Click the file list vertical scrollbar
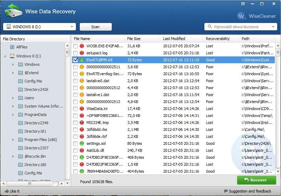281x196 pixels. tap(278, 104)
